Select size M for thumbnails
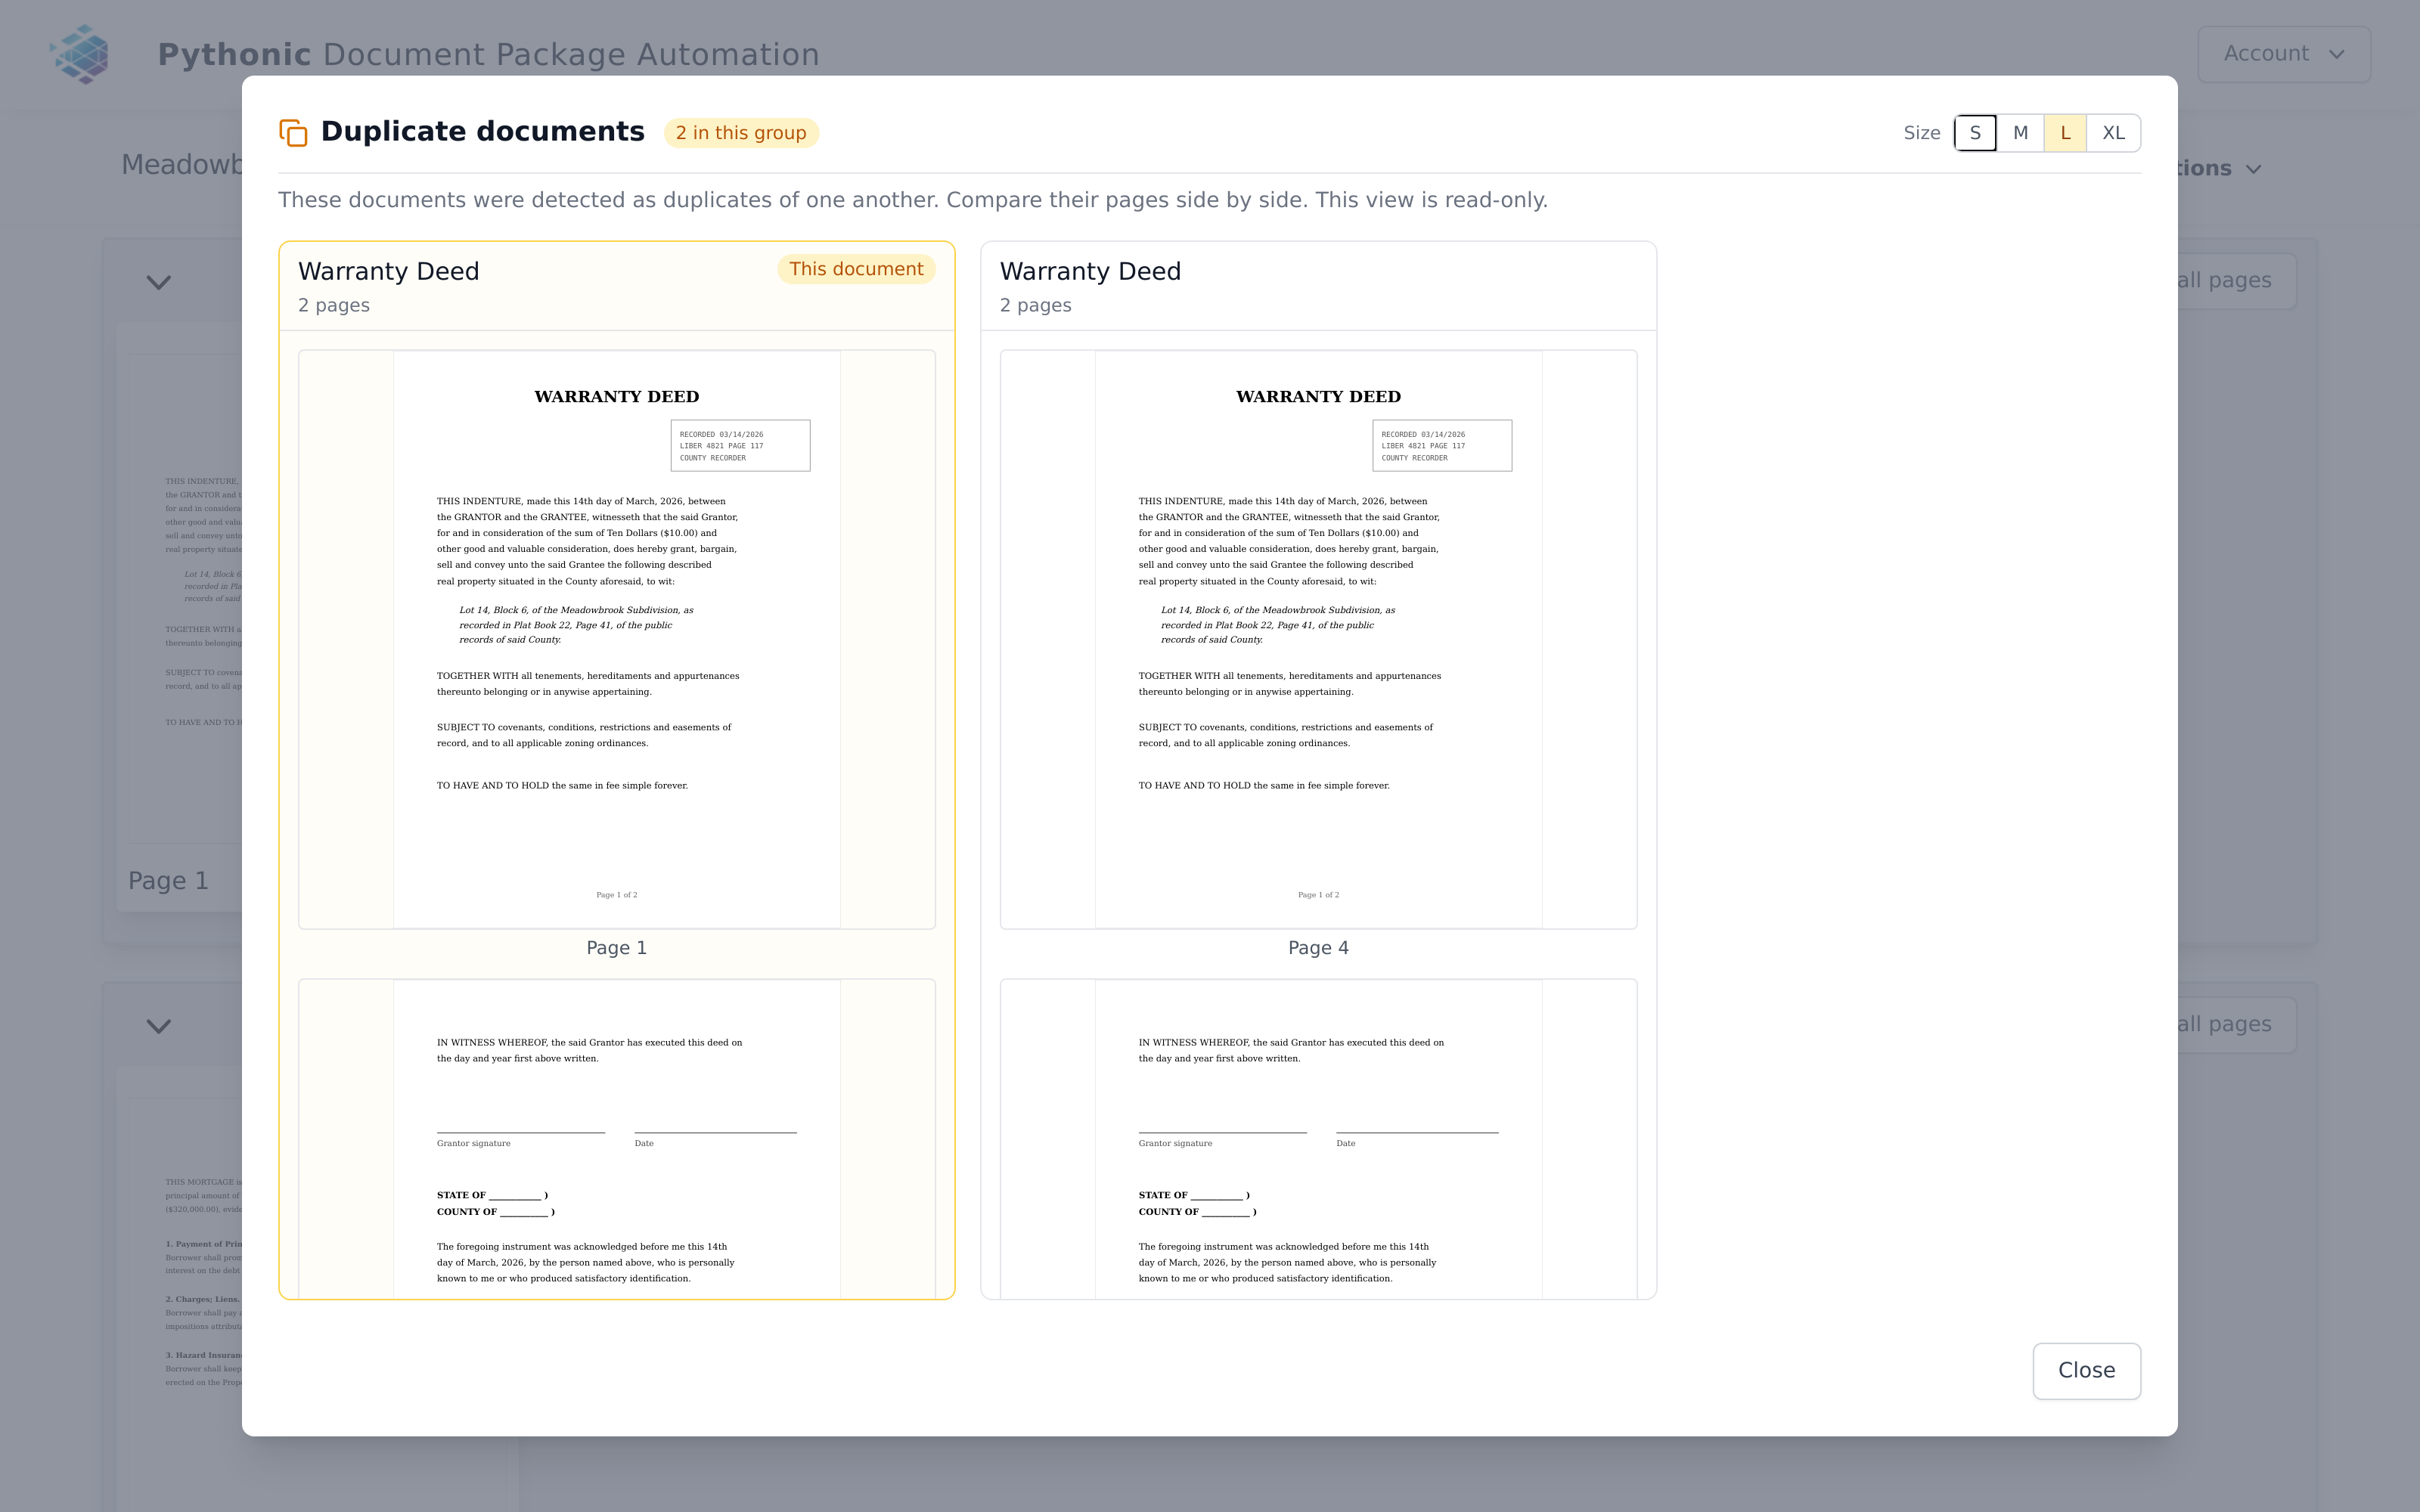The image size is (2420, 1512). tap(2020, 133)
